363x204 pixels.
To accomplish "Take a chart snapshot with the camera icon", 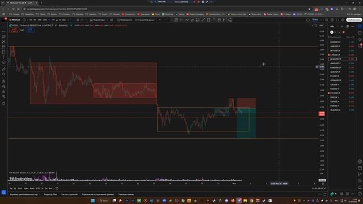I will [343, 20].
